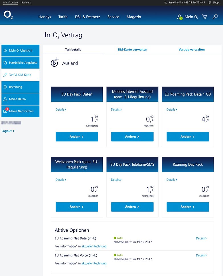Screen dimensions: 223x276
Task: Click the O2 logo in header
Action: (x=8, y=15)
